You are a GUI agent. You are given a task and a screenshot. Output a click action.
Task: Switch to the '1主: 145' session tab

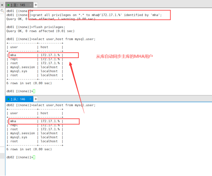point(20,5)
